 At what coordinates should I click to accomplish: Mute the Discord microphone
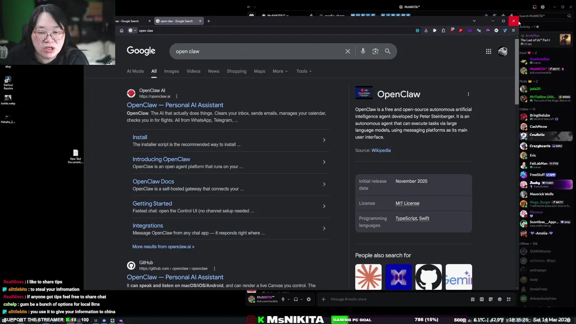[283, 299]
